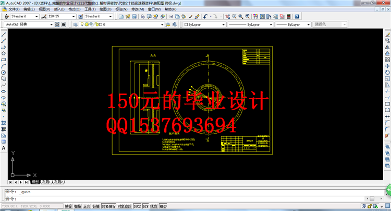Open the QuickCalc calculator icon
The height and width of the screenshot is (211, 391).
[x=288, y=17]
